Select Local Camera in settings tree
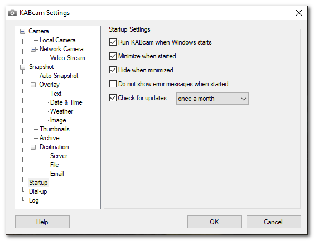This screenshot has width=314, height=241. point(57,40)
